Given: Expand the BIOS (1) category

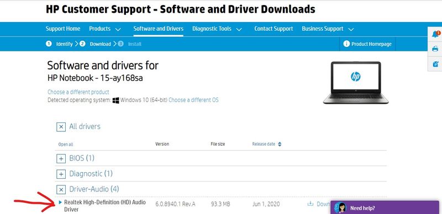Looking at the screenshot, I should pyautogui.click(x=61, y=159).
